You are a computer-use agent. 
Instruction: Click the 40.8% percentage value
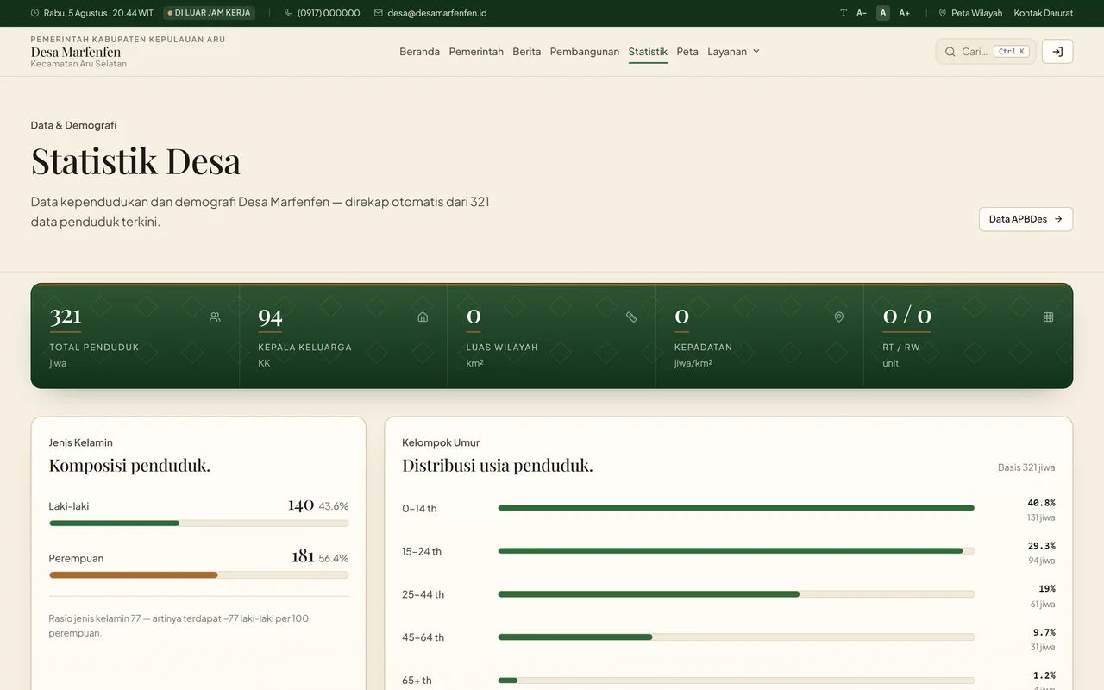(1041, 503)
